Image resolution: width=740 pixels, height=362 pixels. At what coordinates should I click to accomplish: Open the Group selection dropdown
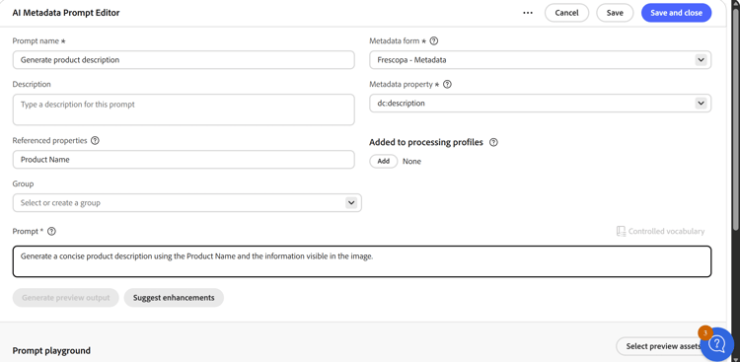351,203
